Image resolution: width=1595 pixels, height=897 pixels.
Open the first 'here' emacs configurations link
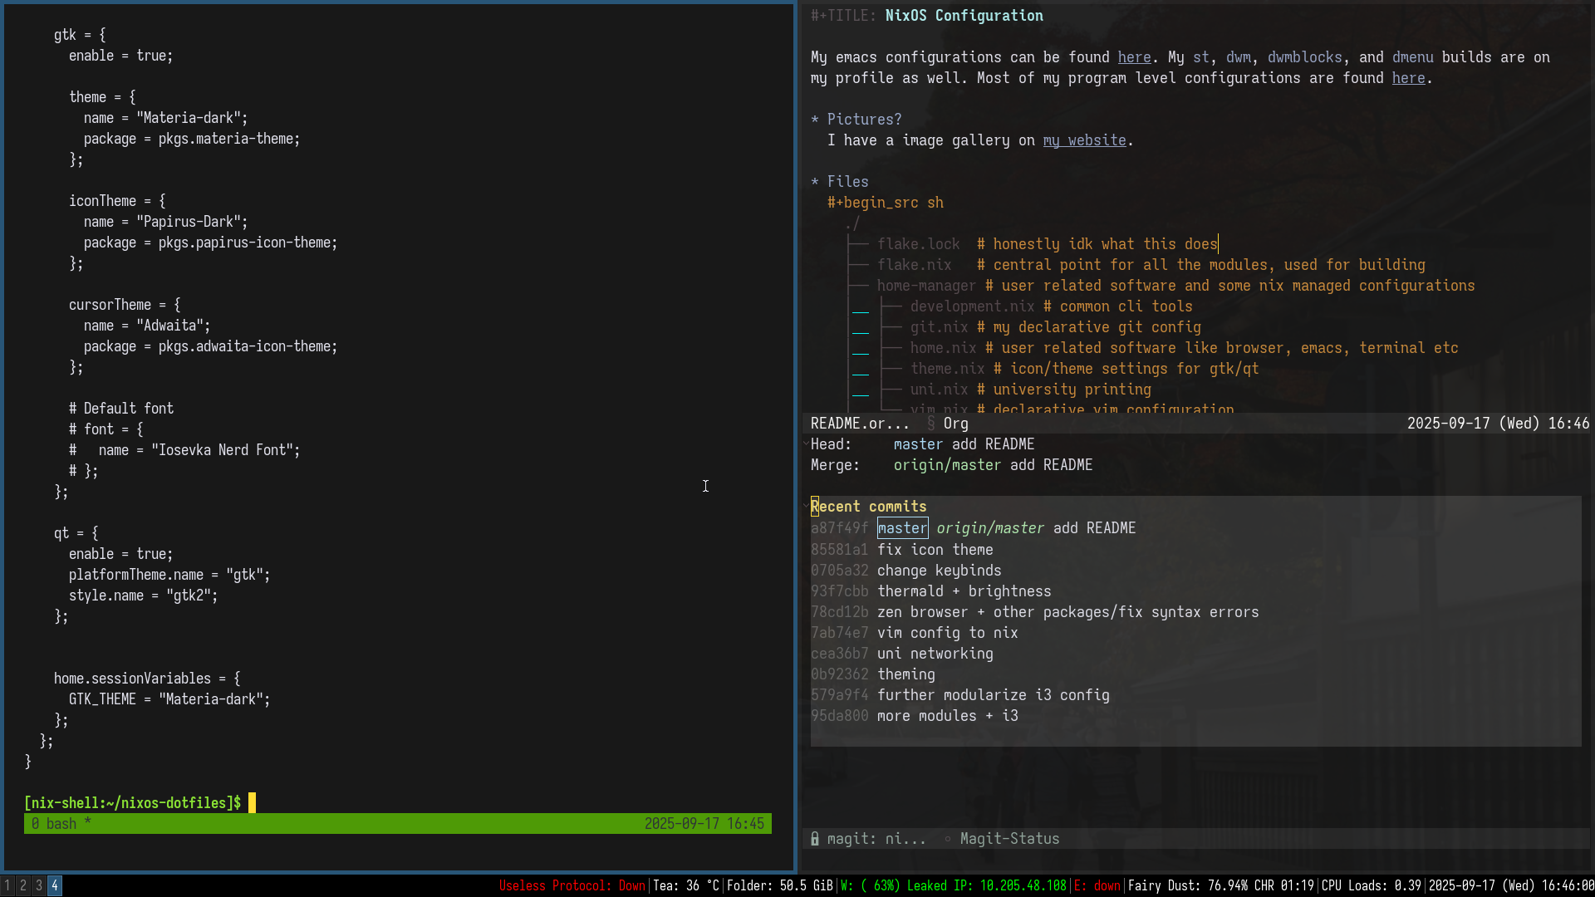(x=1134, y=57)
